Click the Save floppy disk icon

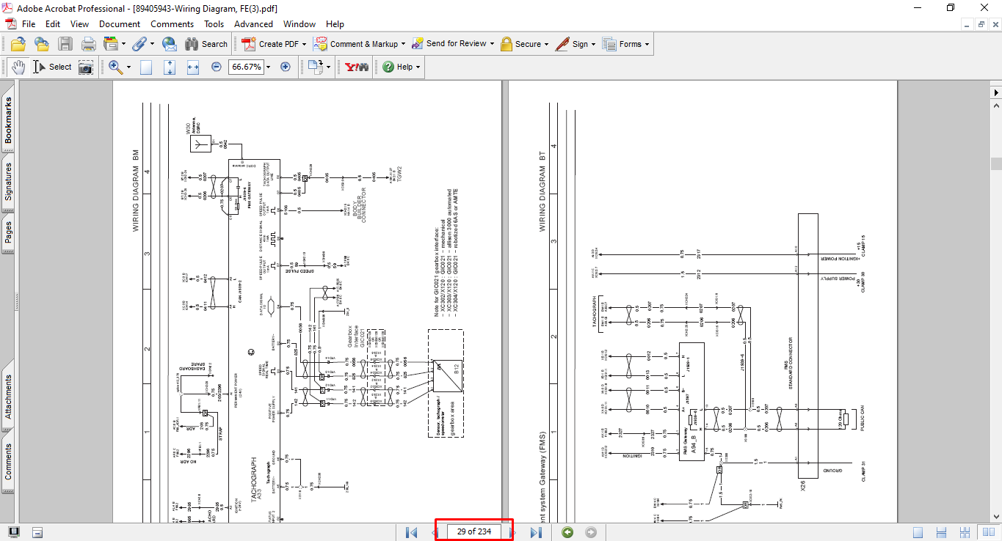click(65, 44)
